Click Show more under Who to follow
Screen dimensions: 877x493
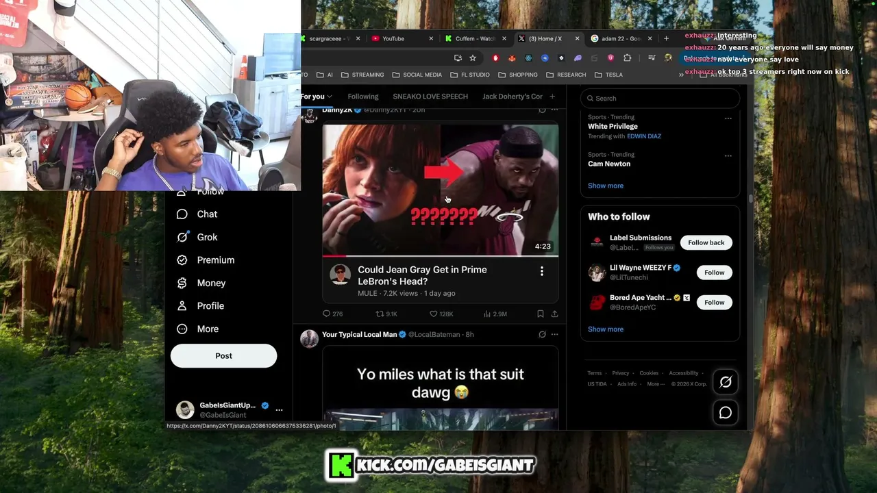606,329
